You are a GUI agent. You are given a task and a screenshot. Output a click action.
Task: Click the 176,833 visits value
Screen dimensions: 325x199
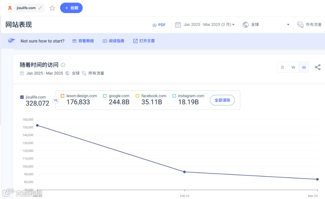pos(78,102)
